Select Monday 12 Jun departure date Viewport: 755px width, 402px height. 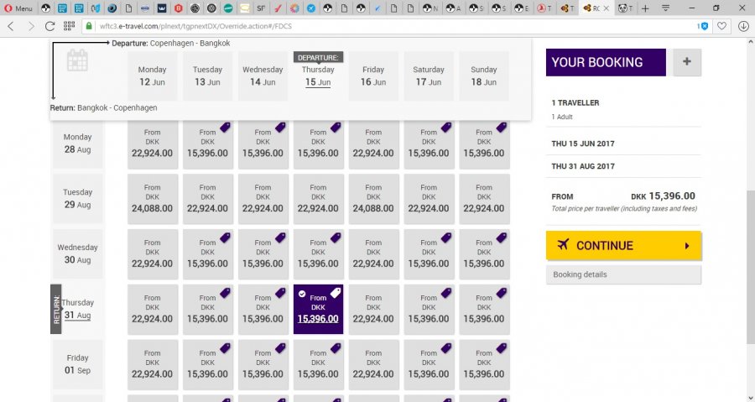tap(152, 76)
